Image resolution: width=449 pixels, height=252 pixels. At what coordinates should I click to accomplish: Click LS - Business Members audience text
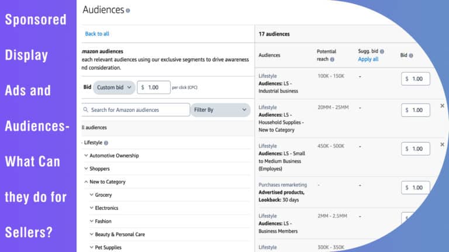pos(278,228)
